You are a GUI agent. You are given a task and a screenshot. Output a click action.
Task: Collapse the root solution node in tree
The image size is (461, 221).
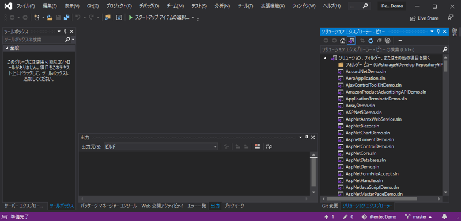[x=324, y=58]
